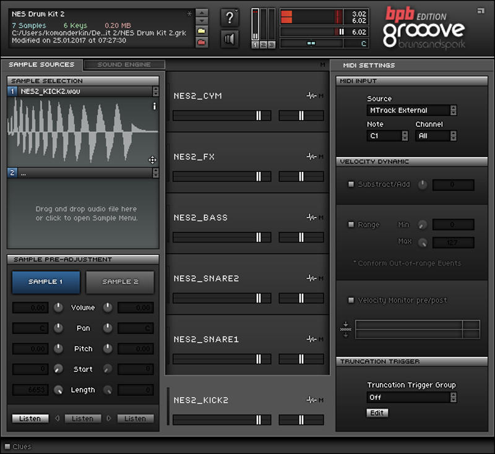Enable the velocity Range checkbox
Image resolution: width=495 pixels, height=454 pixels.
click(x=351, y=225)
